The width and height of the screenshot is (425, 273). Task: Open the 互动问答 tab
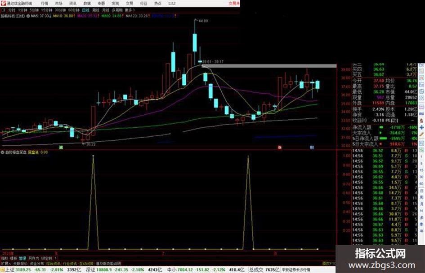click(86, 264)
